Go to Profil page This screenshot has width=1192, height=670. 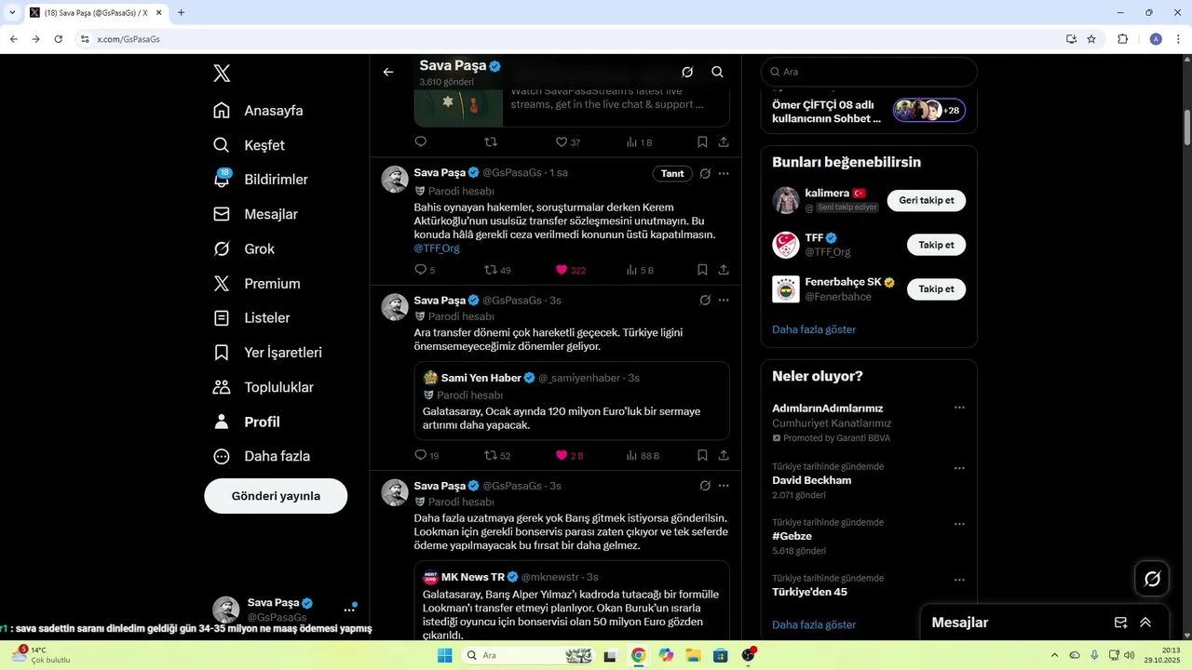coord(246,422)
